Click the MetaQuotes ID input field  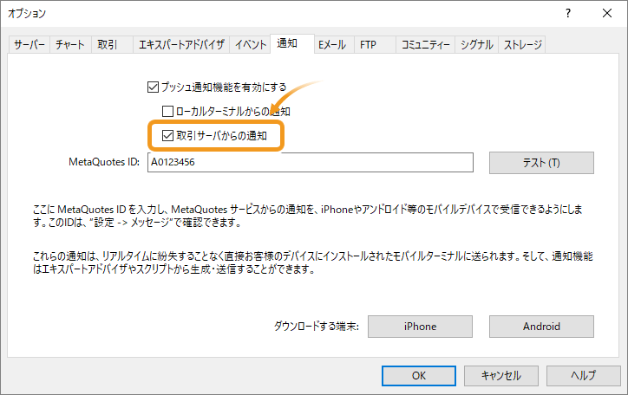point(311,162)
